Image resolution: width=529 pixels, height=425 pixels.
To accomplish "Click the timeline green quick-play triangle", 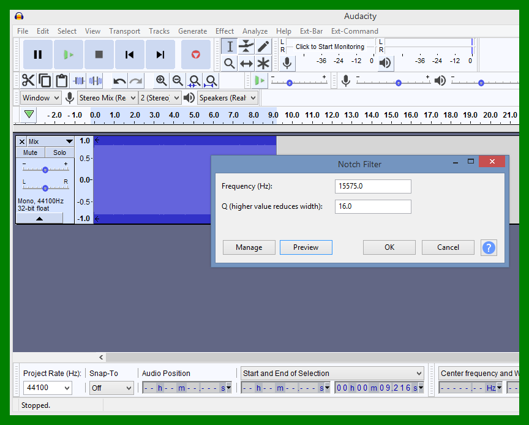I will click(29, 114).
